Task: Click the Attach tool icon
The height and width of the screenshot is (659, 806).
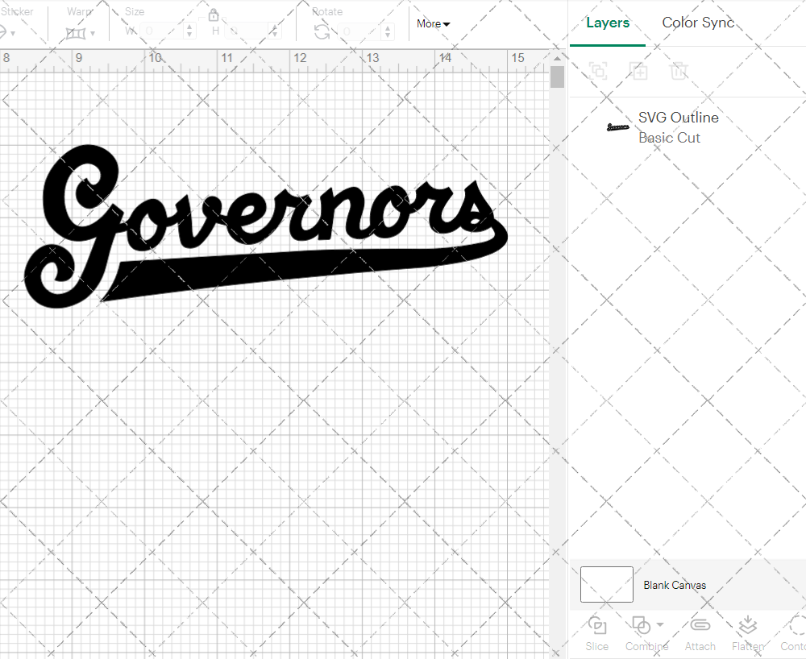Action: (700, 624)
